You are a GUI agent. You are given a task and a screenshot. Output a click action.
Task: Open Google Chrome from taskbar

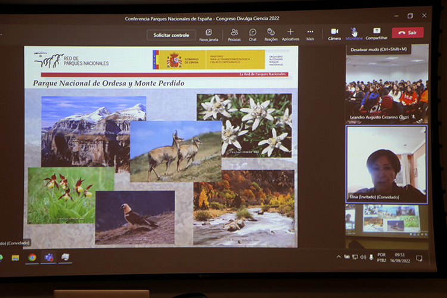pos(32,257)
